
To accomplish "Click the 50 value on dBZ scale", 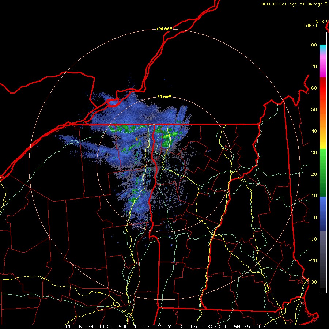I will [x=314, y=110].
